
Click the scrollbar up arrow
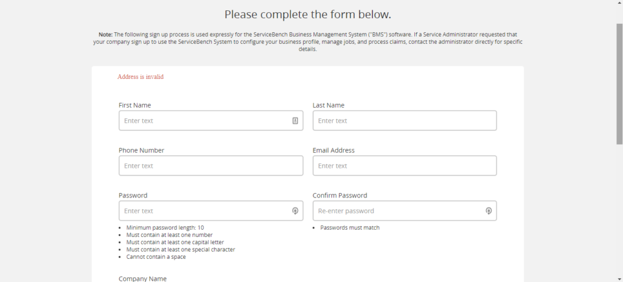tap(619, 3)
